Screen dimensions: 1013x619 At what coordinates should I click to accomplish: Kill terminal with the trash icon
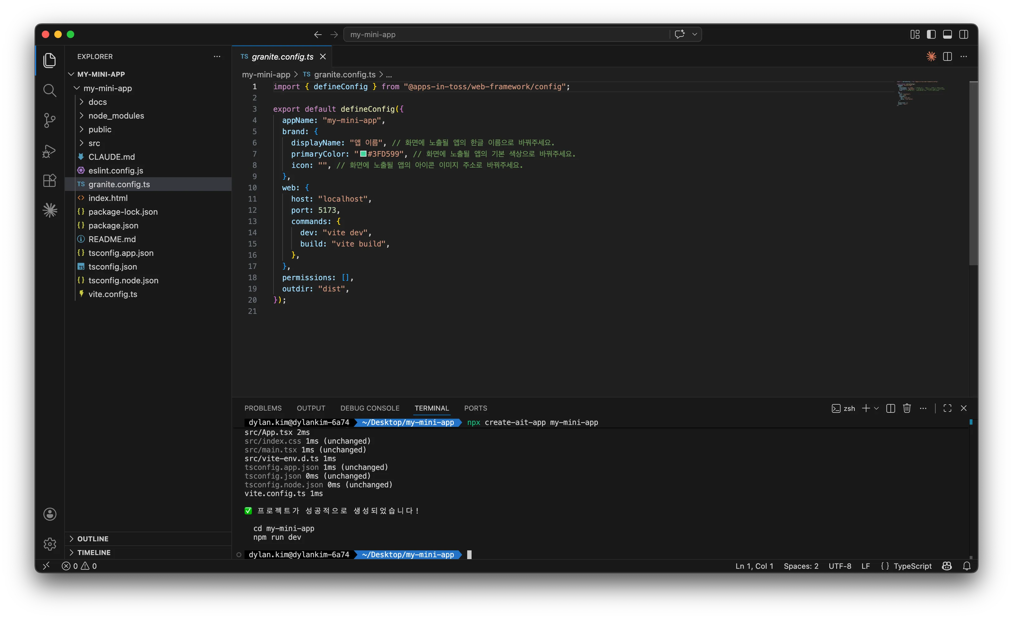907,408
